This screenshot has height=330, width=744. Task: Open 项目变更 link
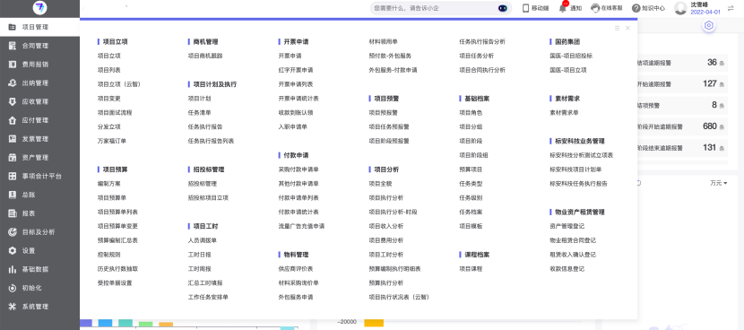[x=108, y=99]
